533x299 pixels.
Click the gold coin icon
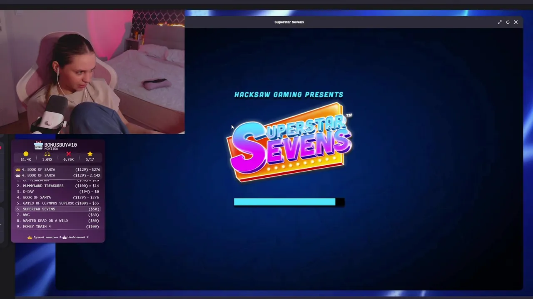coord(26,154)
